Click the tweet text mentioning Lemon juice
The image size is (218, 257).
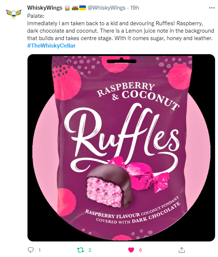[121, 31]
